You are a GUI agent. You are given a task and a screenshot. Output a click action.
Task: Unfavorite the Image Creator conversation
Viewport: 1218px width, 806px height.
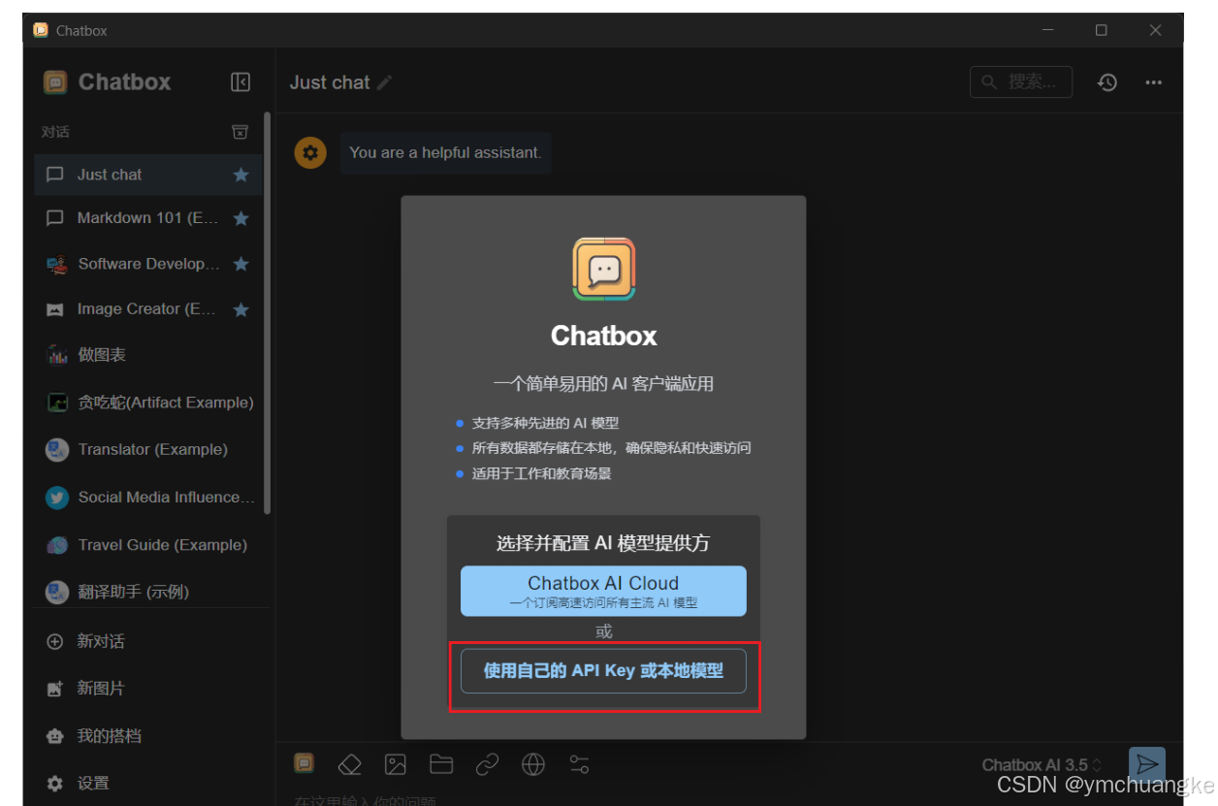click(x=240, y=308)
